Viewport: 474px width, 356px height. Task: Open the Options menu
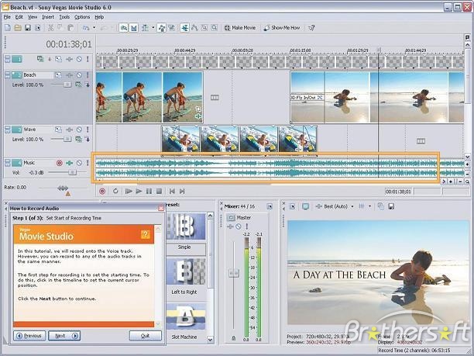pos(82,17)
